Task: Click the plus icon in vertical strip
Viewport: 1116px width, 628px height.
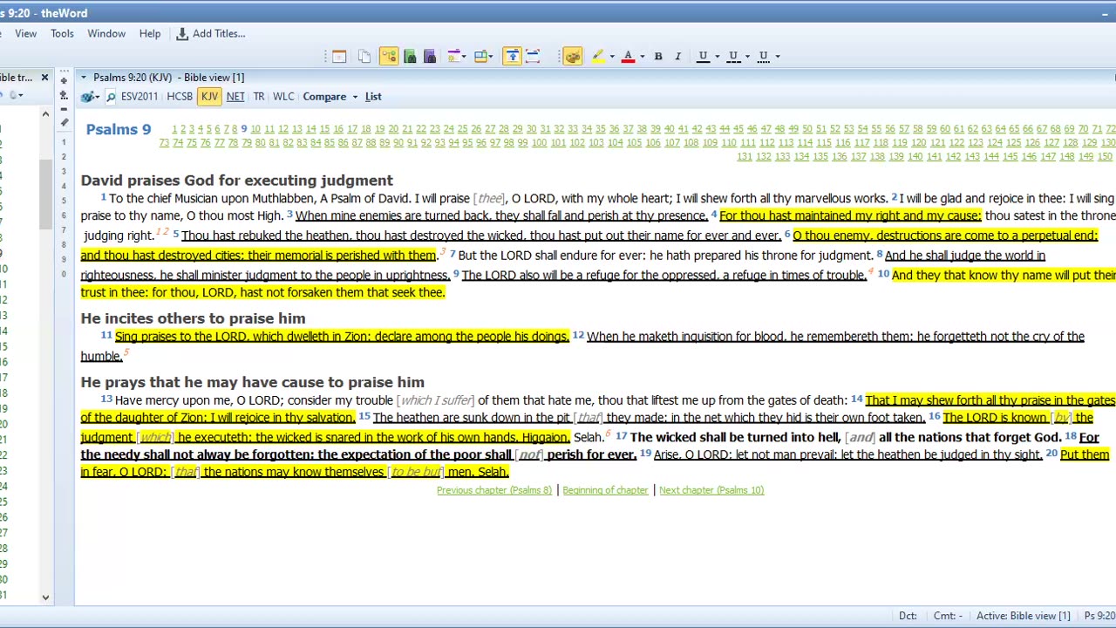Action: point(64,80)
